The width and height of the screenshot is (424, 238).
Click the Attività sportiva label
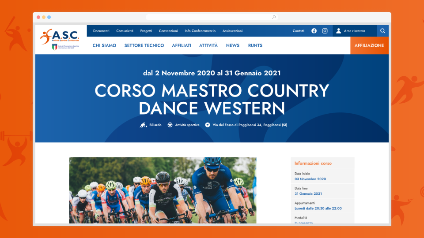[187, 125]
